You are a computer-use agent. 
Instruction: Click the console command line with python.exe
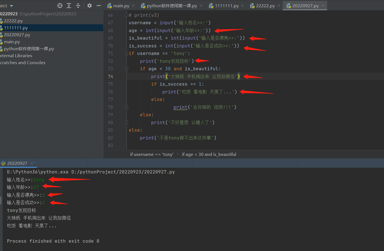[91, 172]
